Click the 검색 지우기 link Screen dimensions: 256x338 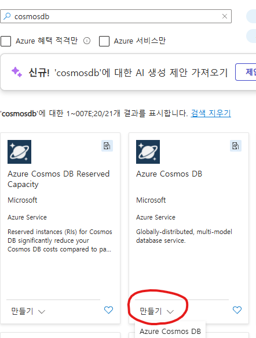click(x=211, y=113)
